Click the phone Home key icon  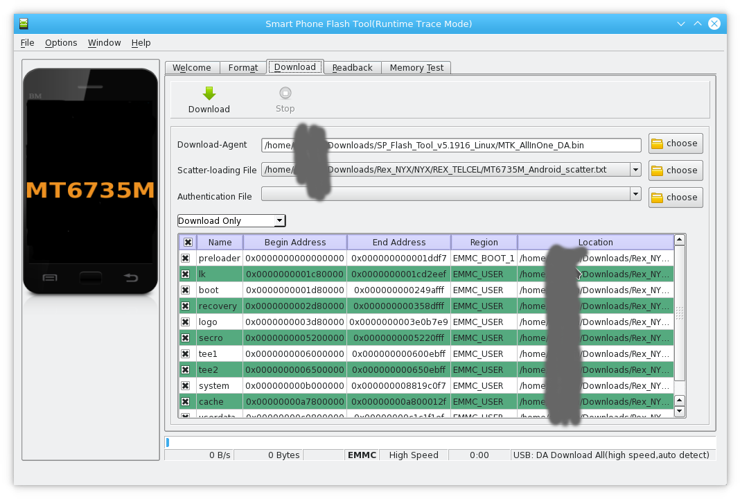(x=90, y=278)
